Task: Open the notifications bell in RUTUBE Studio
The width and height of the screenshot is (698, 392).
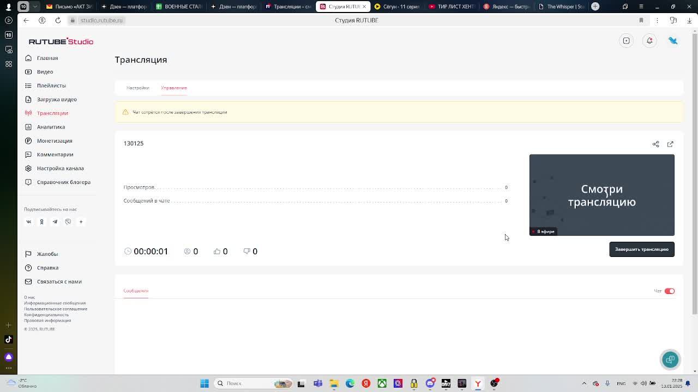Action: pos(649,41)
